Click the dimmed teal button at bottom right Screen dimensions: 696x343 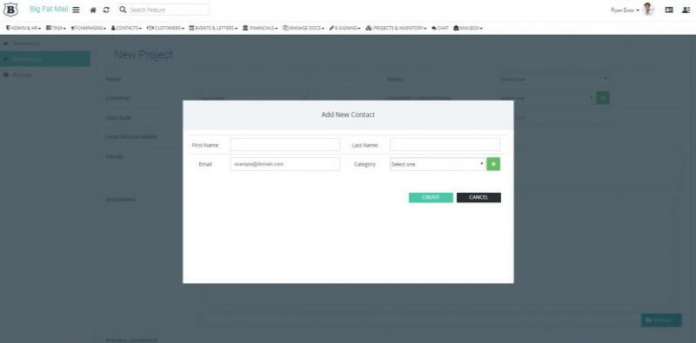click(661, 320)
